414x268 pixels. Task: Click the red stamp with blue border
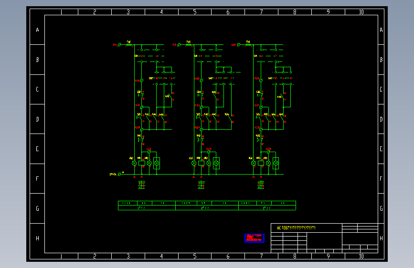pyautogui.click(x=254, y=238)
